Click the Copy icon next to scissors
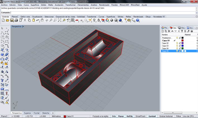Viewport: 198px width, 118px height. click(x=29, y=20)
